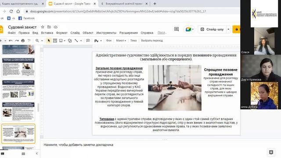Viewport: 281px width, 158px height.
Task: Select slide thumbnail with seated man photo
Action: click(18, 67)
